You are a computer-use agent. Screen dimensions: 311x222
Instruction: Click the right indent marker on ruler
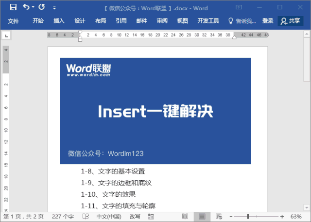point(234,37)
